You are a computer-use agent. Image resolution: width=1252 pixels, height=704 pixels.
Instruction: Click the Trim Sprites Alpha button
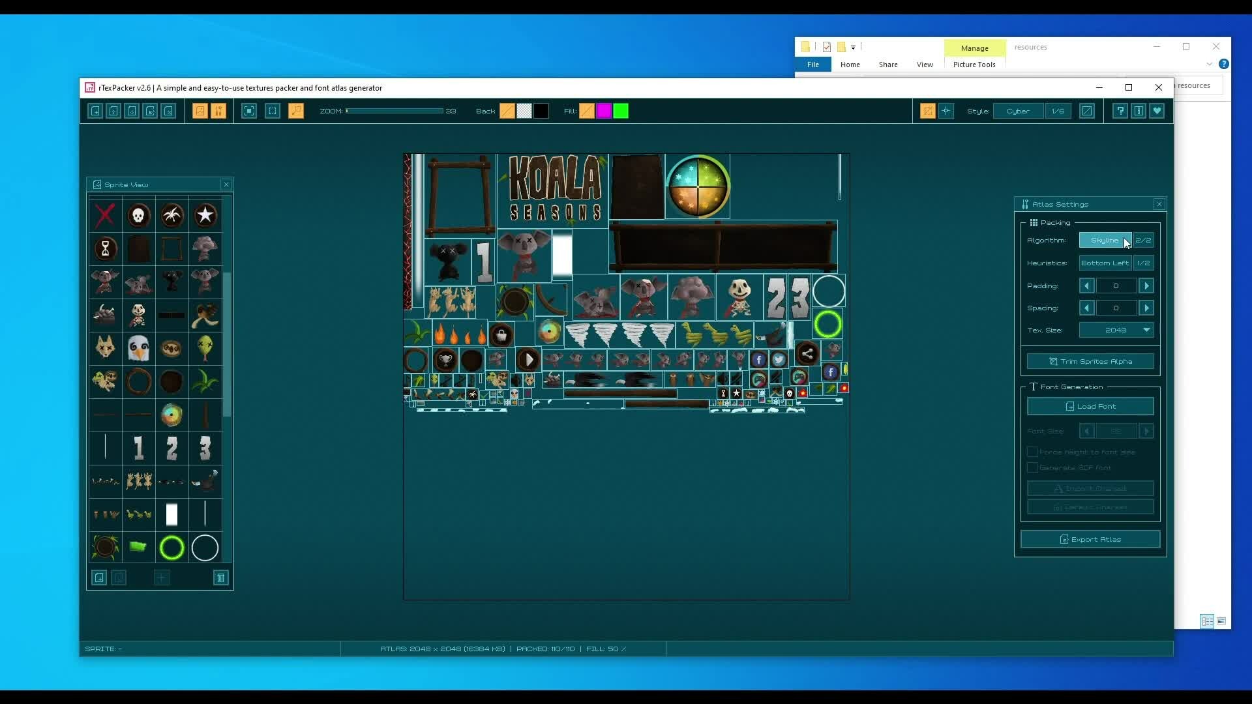coord(1090,362)
